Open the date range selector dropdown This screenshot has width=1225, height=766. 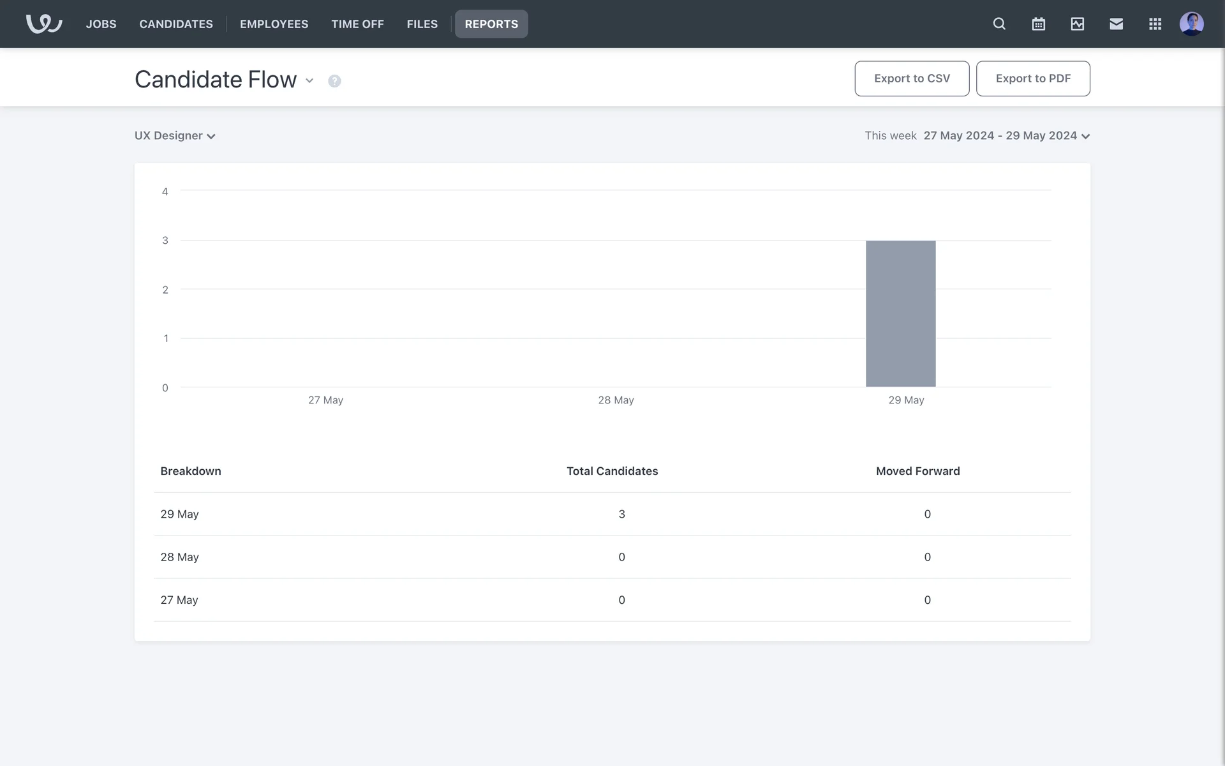click(1006, 135)
